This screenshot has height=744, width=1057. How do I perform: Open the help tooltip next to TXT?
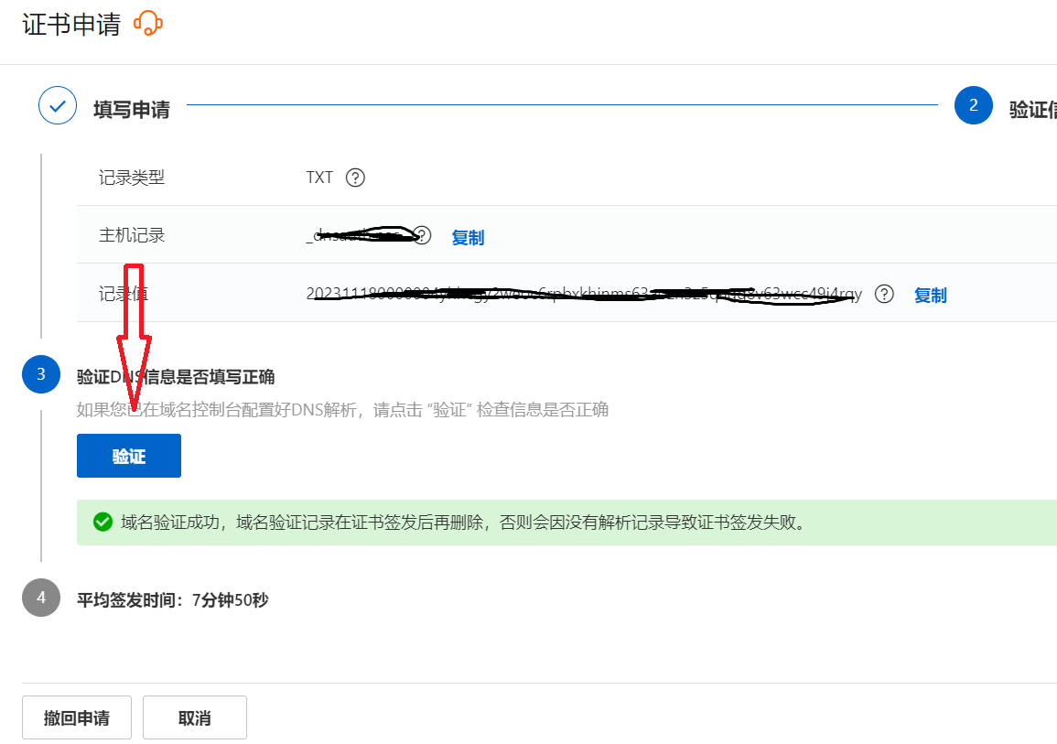[x=355, y=178]
